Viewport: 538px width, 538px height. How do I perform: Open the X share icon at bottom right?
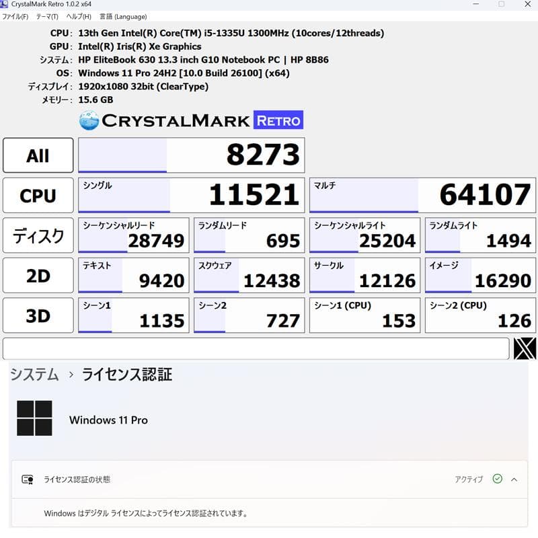click(525, 348)
